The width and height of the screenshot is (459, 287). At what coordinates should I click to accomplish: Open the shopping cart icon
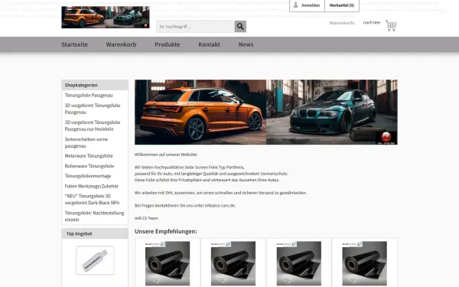391,25
